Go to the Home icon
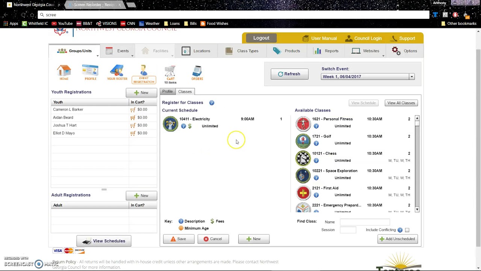 pos(64,73)
